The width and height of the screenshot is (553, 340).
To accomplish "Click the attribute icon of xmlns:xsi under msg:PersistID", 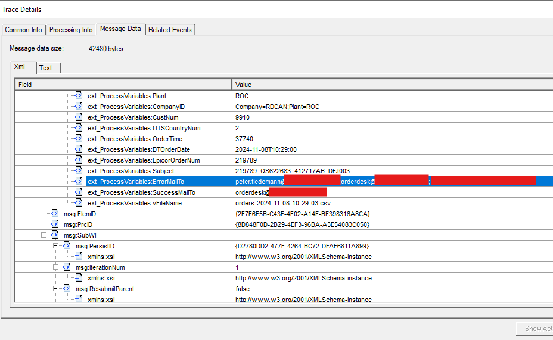I will pyautogui.click(x=79, y=257).
